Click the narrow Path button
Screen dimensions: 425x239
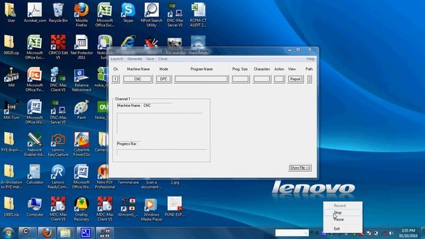tap(309, 79)
